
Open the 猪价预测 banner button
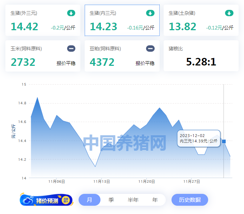tap(46, 200)
